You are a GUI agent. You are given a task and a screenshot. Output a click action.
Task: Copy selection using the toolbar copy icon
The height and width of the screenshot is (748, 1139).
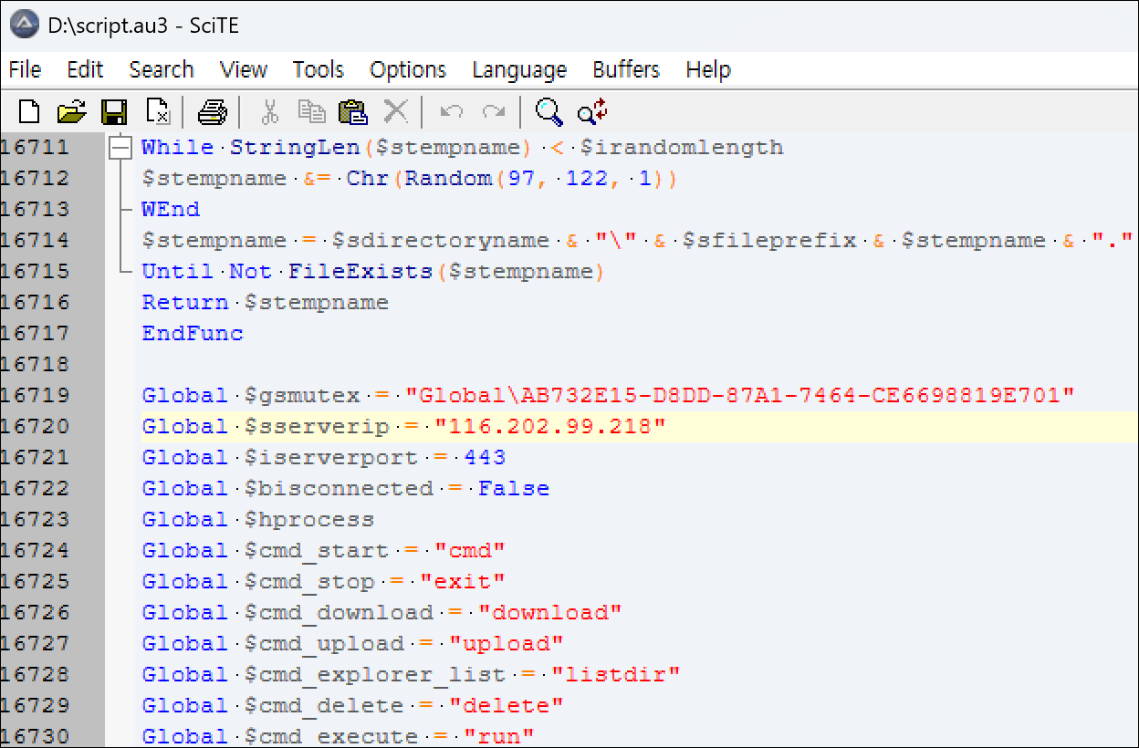pos(311,112)
